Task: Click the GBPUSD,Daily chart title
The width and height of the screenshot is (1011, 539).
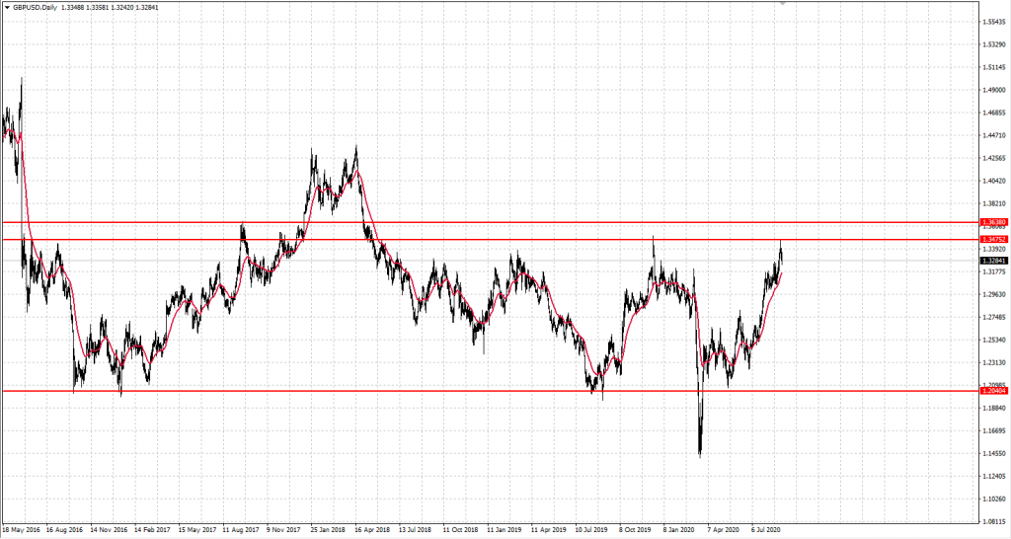Action: (x=34, y=6)
